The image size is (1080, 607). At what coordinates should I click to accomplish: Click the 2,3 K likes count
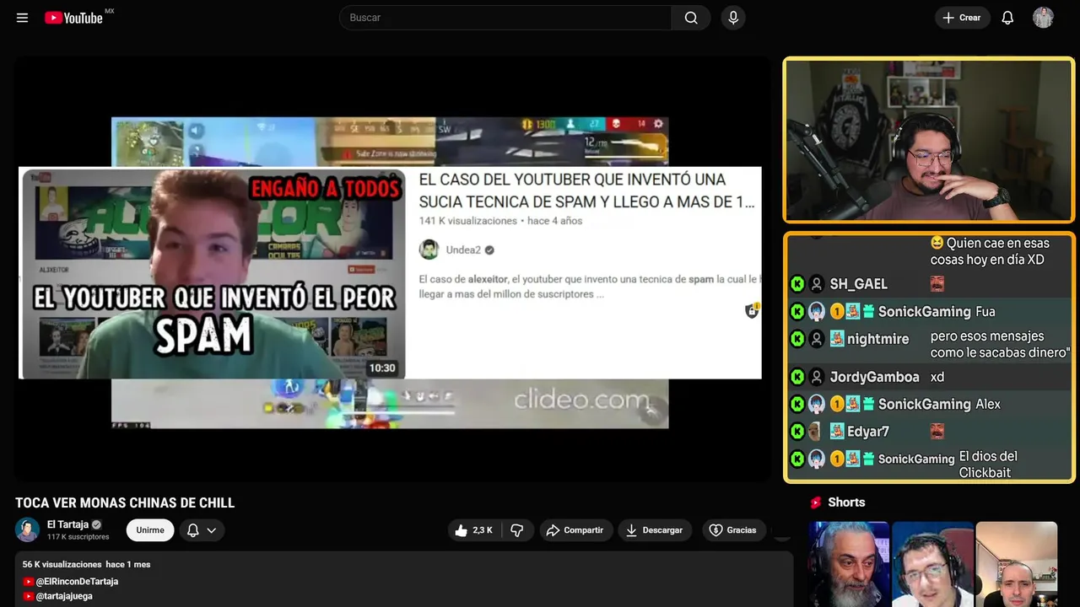(483, 530)
